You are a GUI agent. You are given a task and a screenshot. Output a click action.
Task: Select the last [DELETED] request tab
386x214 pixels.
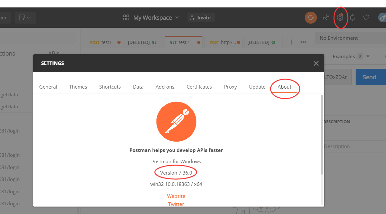coord(263,42)
